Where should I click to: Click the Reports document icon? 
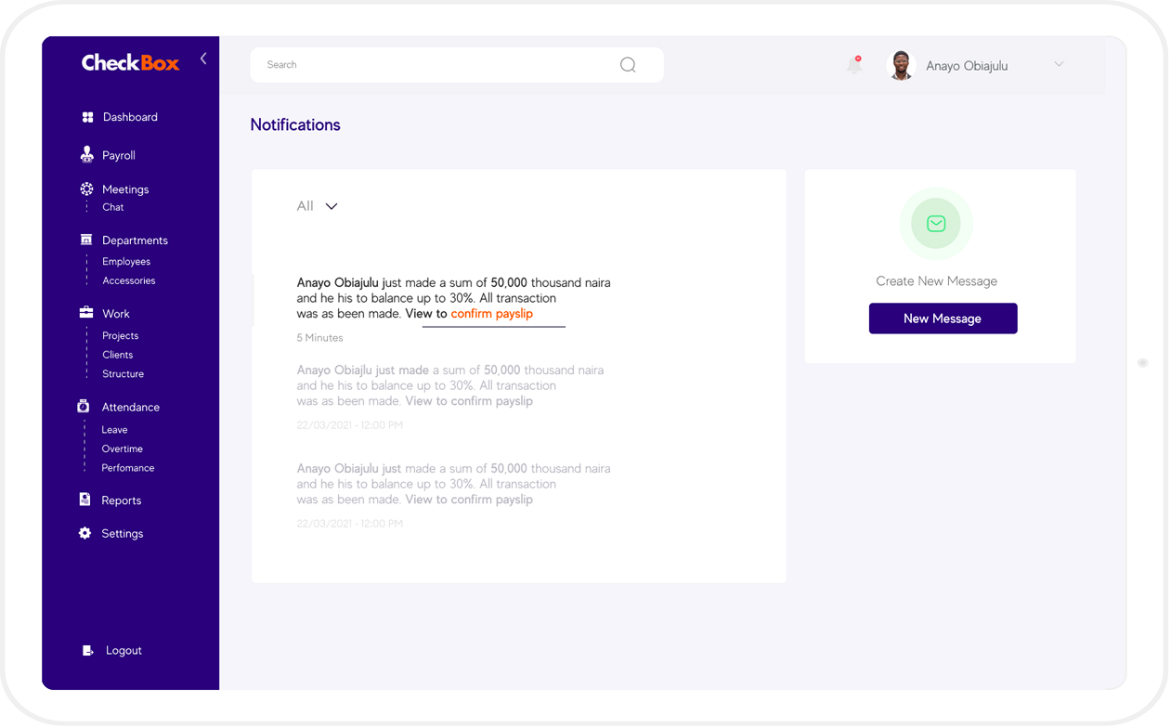click(85, 500)
